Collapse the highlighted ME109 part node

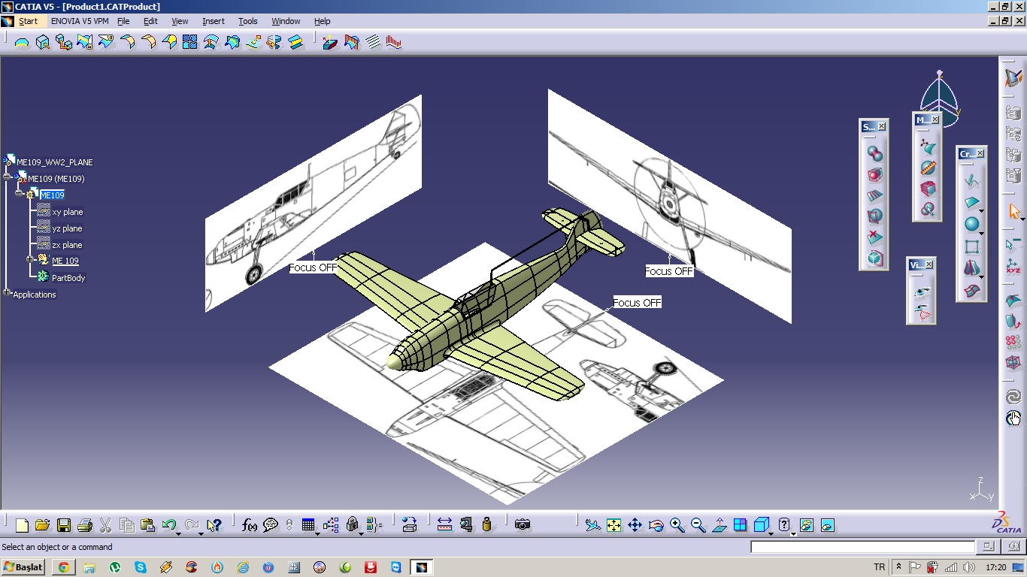click(20, 194)
